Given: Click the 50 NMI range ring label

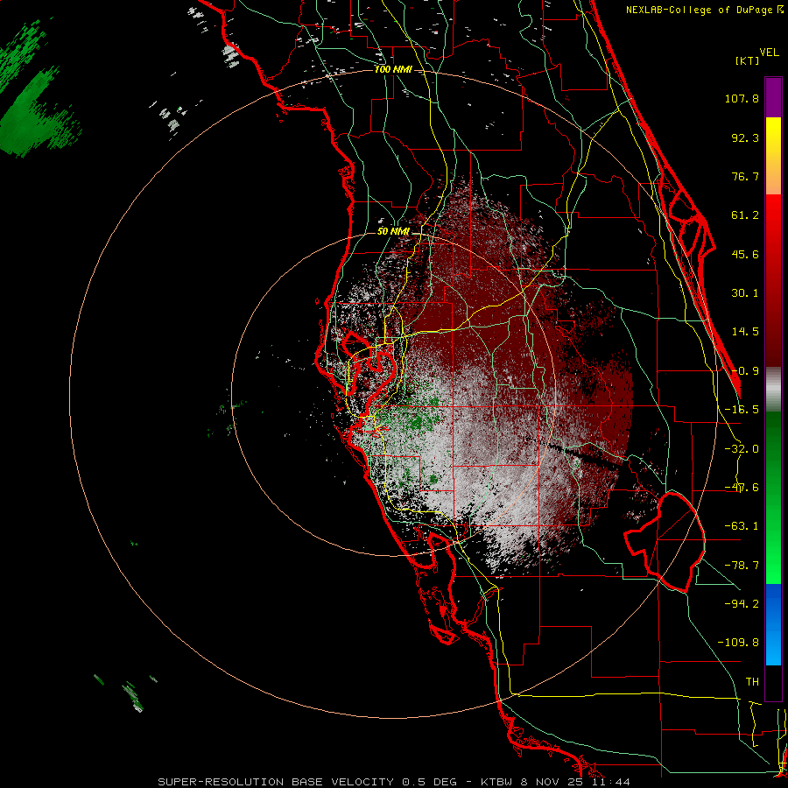Looking at the screenshot, I should pyautogui.click(x=393, y=232).
